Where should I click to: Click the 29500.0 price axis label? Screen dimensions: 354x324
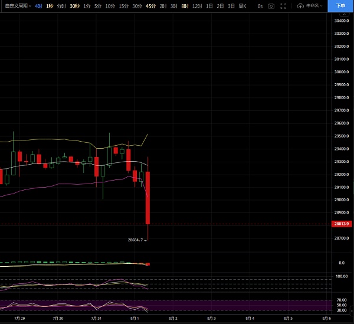(x=342, y=136)
